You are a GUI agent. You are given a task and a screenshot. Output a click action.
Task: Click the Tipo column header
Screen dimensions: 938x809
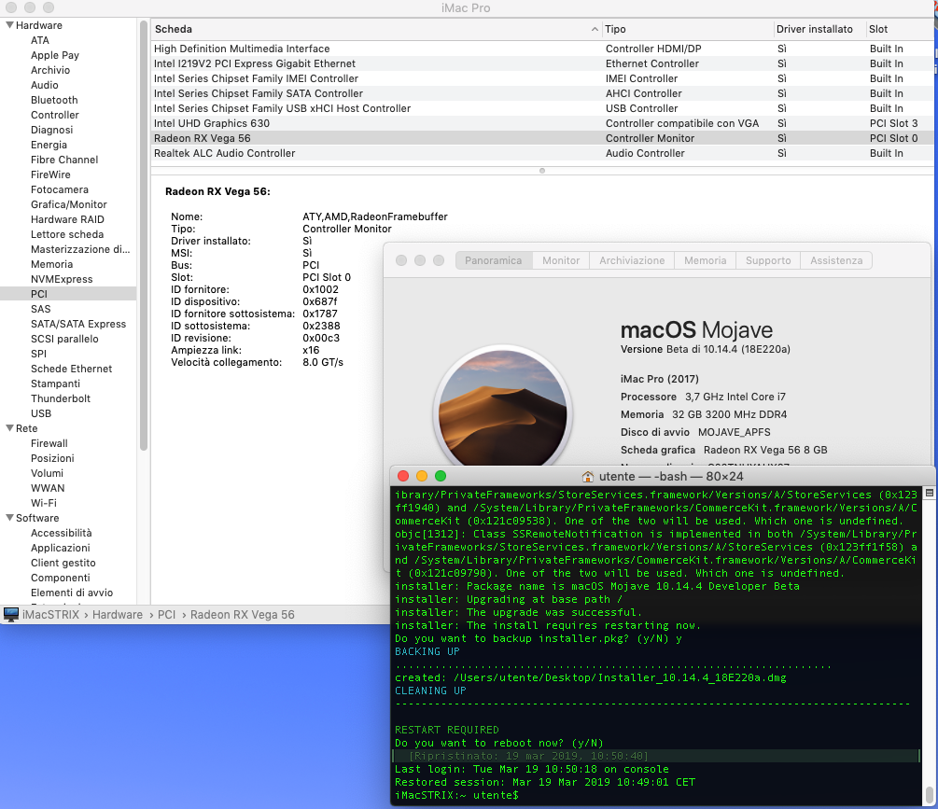pos(686,29)
